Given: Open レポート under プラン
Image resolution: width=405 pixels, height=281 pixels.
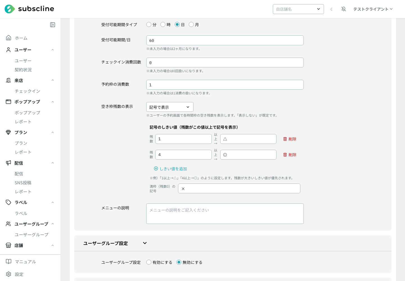Looking at the screenshot, I should coord(23,152).
